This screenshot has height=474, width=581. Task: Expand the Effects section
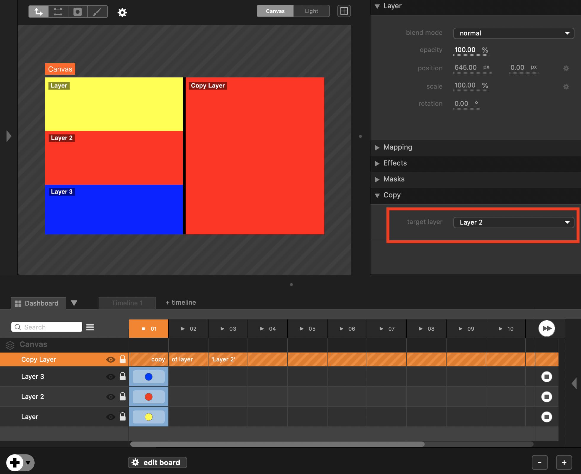point(395,163)
